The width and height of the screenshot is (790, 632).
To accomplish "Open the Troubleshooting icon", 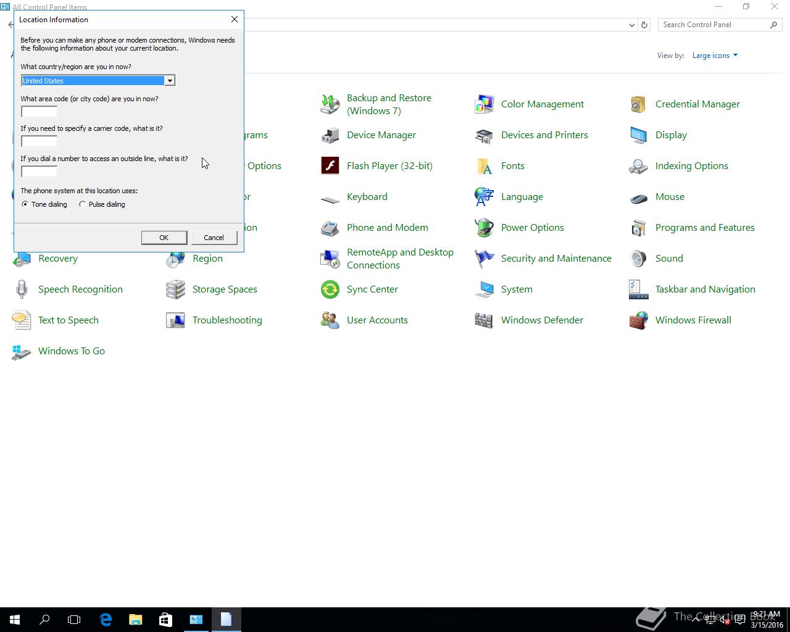I will (x=176, y=320).
